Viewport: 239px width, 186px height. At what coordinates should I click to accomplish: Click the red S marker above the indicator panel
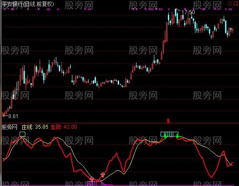pos(168,121)
